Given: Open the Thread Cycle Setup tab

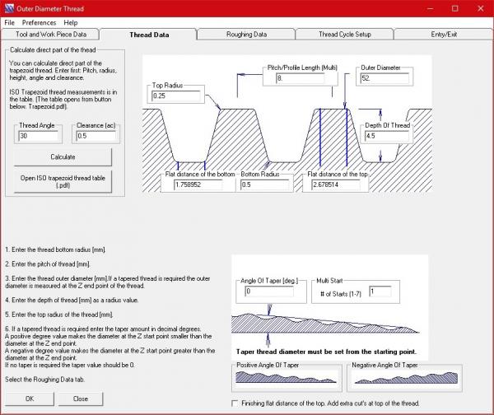Looking at the screenshot, I should (x=345, y=35).
